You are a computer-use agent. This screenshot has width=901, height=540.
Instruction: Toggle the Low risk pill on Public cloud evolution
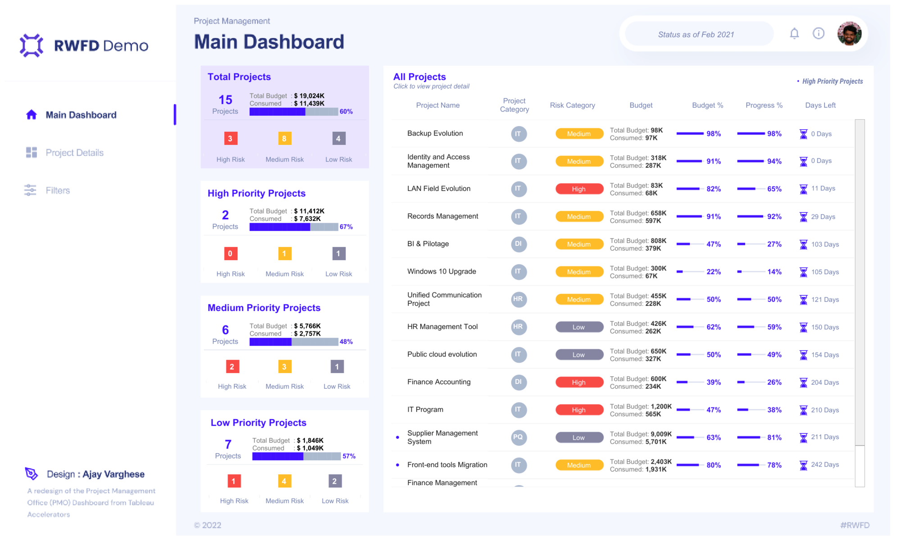(x=579, y=354)
